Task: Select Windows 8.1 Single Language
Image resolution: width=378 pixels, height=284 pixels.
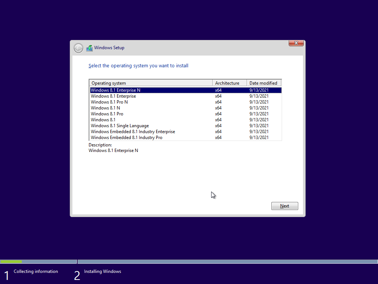Action: (x=185, y=126)
